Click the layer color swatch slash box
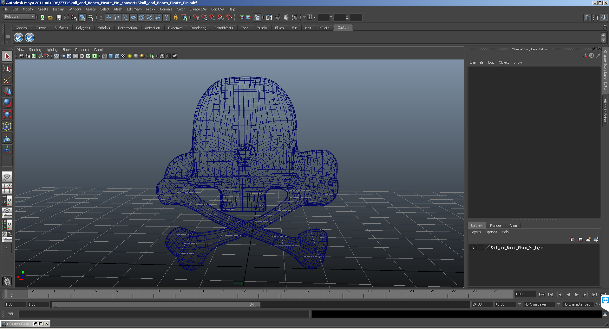The height and width of the screenshot is (329, 609). (488, 248)
